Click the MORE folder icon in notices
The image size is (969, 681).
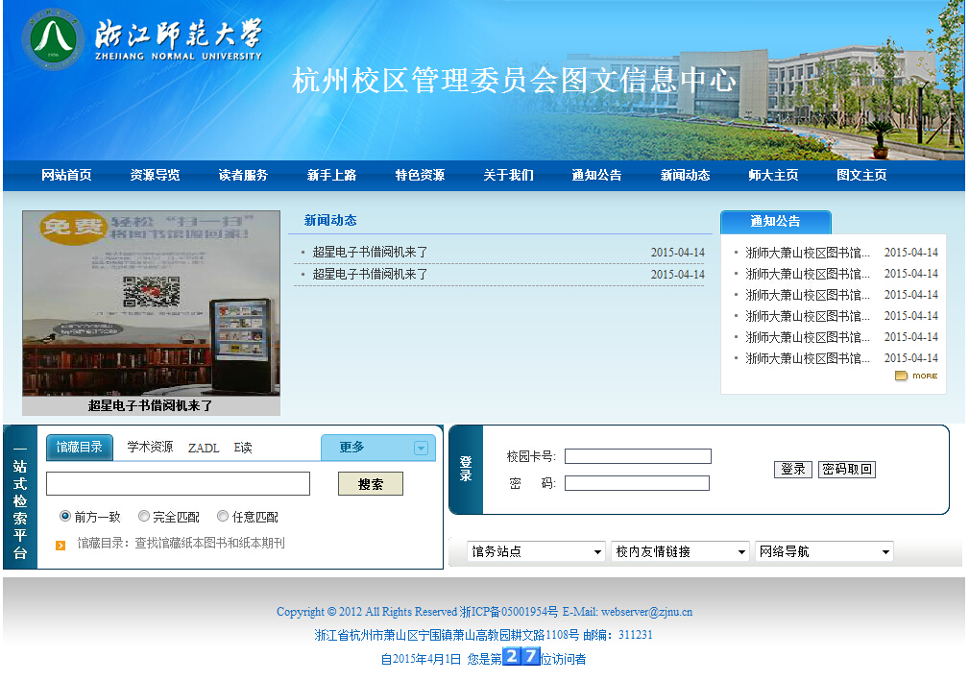tap(901, 376)
